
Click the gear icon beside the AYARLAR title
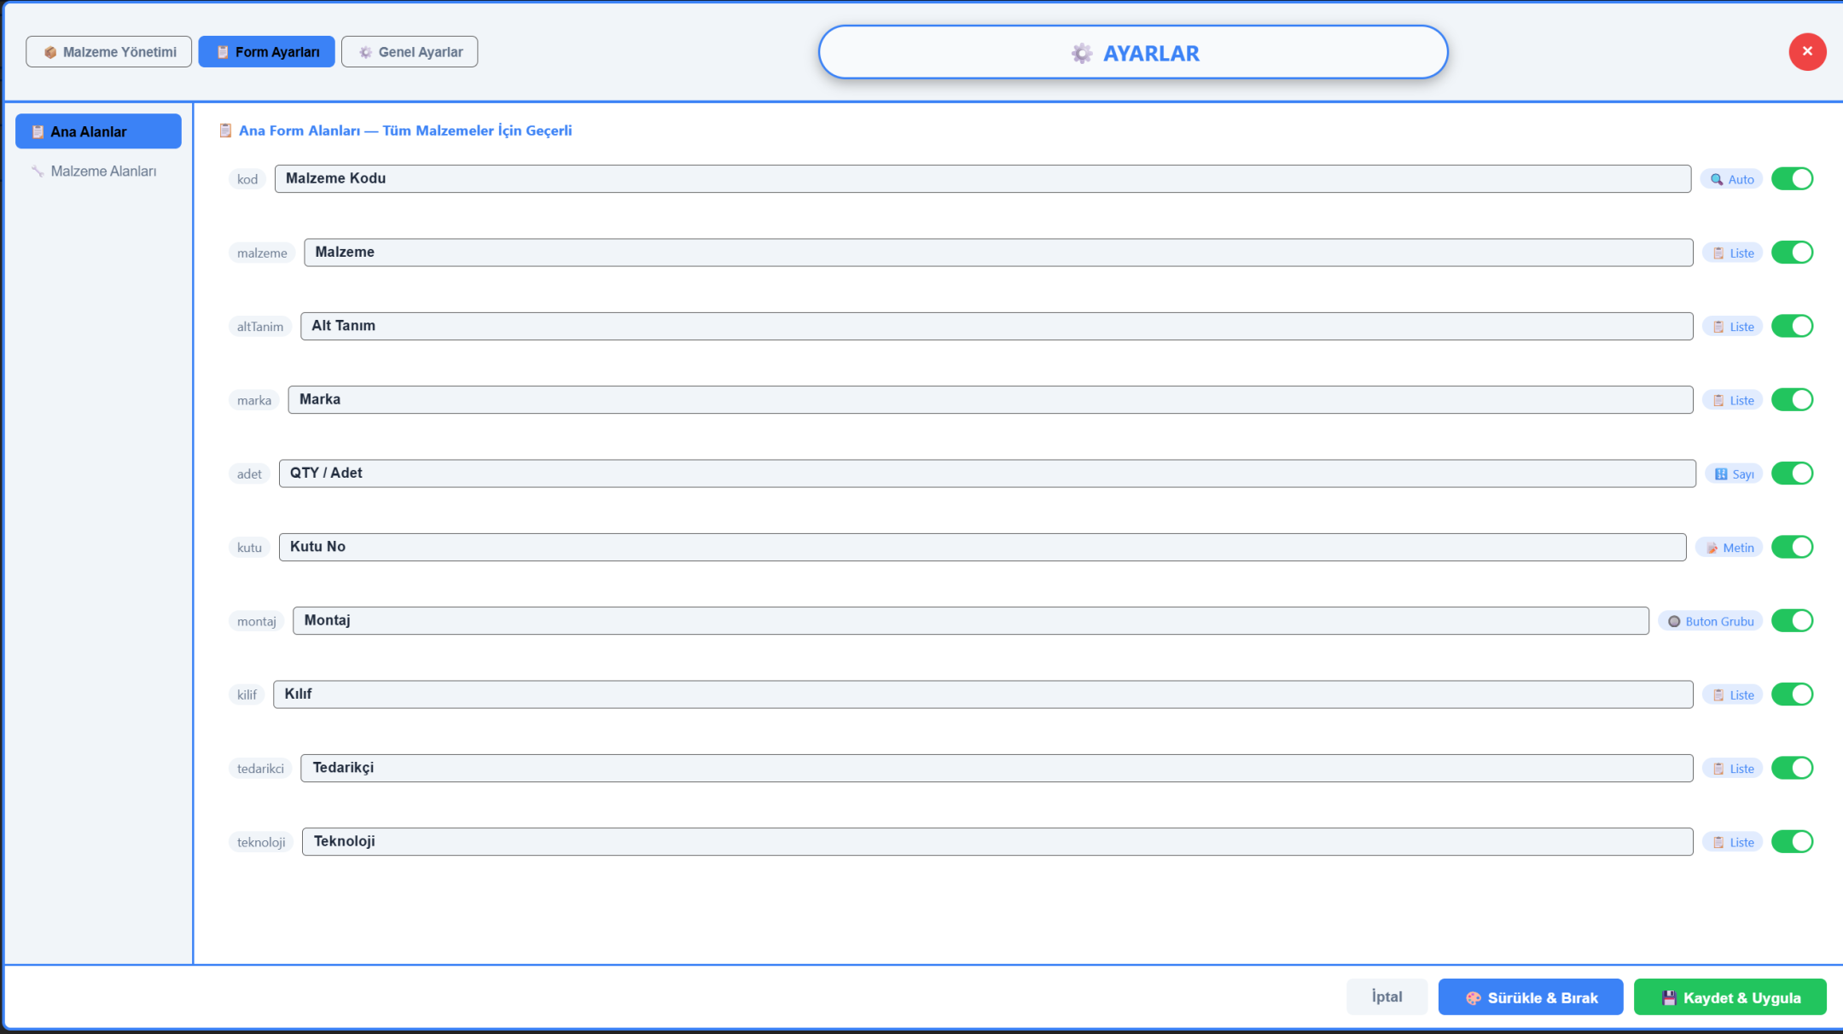pos(1081,53)
